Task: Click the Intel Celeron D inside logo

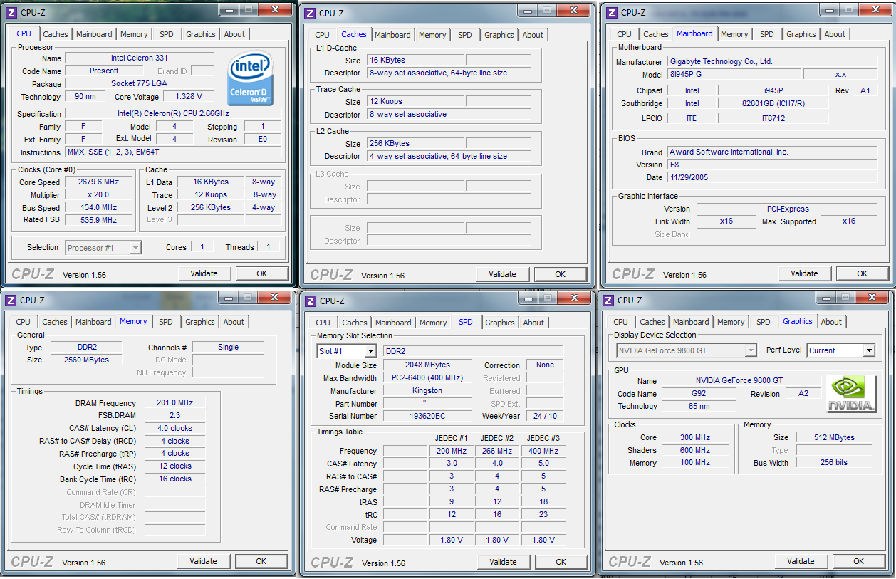Action: (251, 79)
